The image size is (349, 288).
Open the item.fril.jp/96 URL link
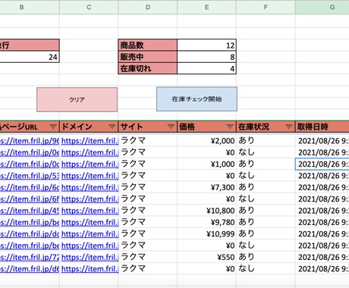[x=30, y=141]
